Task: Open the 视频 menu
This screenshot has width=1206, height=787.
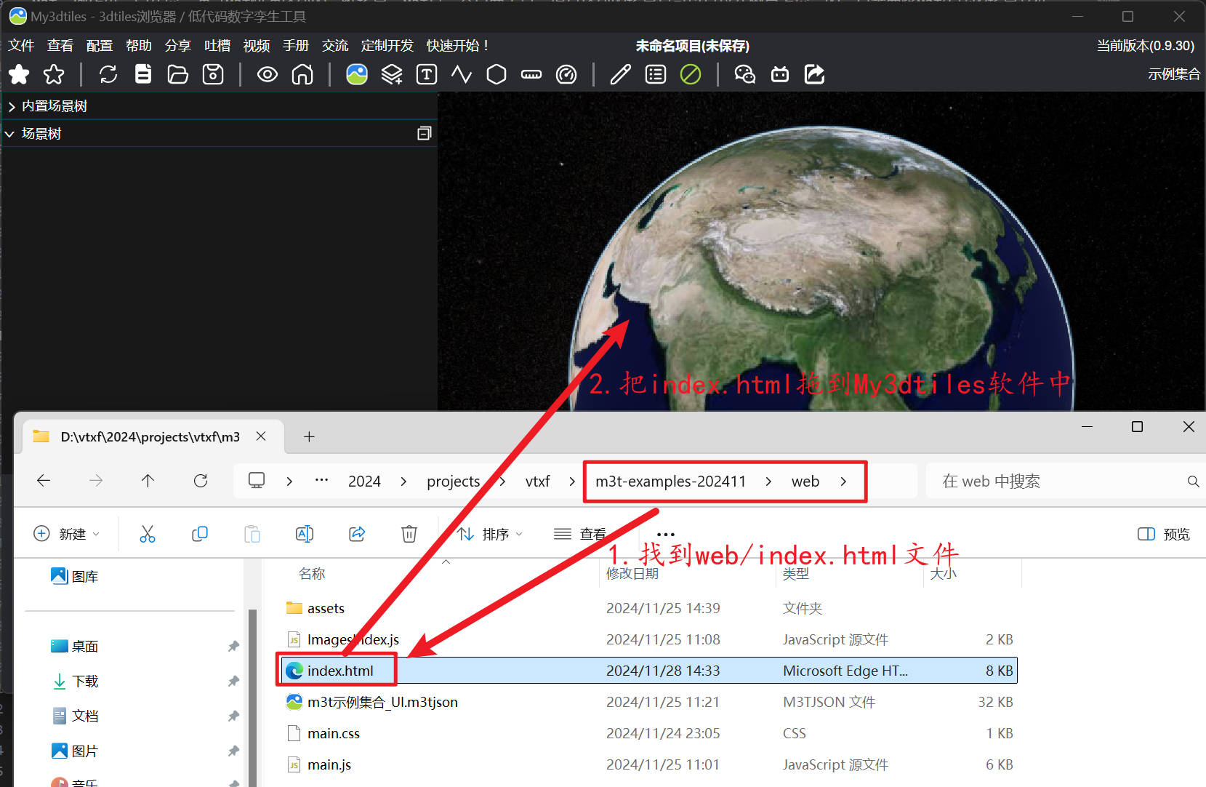Action: click(257, 46)
